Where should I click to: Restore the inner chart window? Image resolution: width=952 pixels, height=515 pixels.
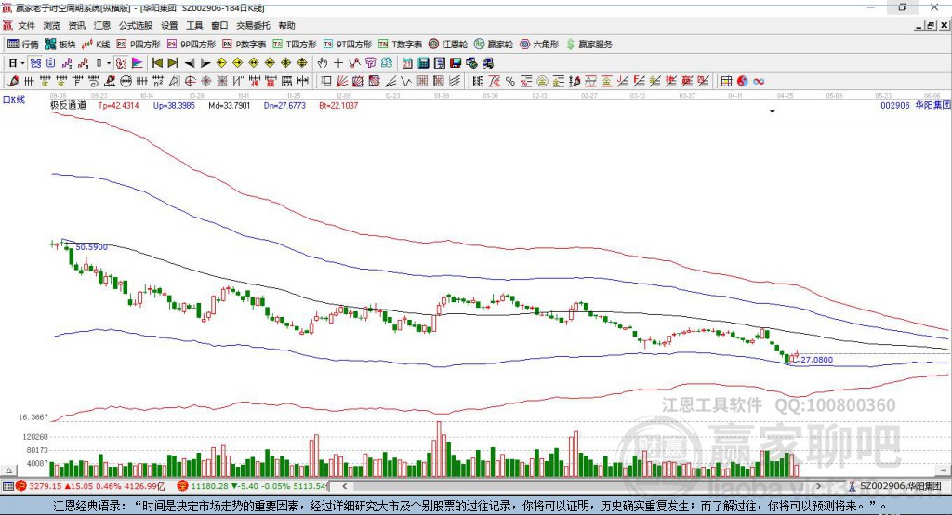(930, 25)
